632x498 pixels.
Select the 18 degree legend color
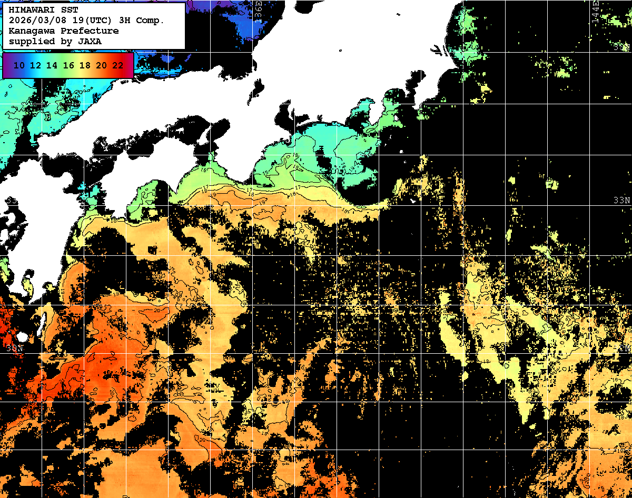point(85,65)
